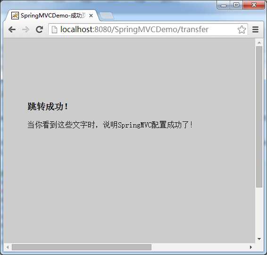The height and width of the screenshot is (255, 267).
Task: Bookmark this page with the star
Action: coord(242,29)
